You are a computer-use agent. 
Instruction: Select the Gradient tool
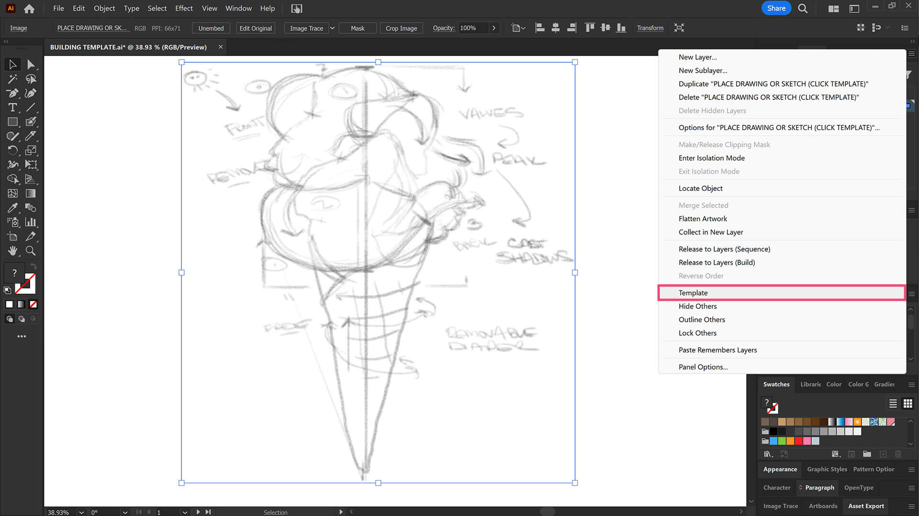(31, 194)
